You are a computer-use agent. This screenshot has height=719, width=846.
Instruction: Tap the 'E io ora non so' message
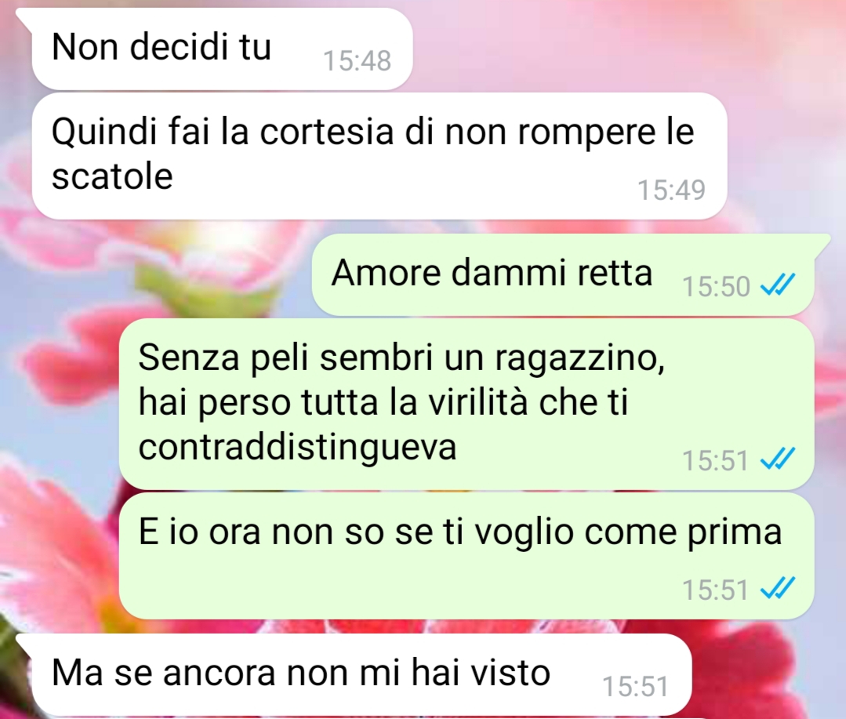pos(467,556)
